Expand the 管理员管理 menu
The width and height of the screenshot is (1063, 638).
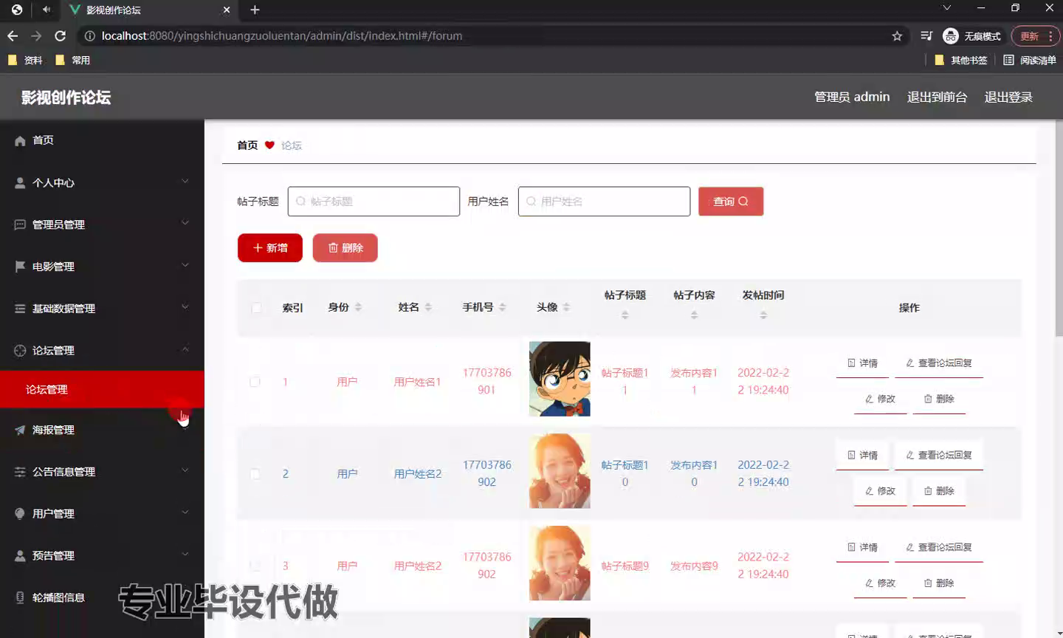[185, 223]
